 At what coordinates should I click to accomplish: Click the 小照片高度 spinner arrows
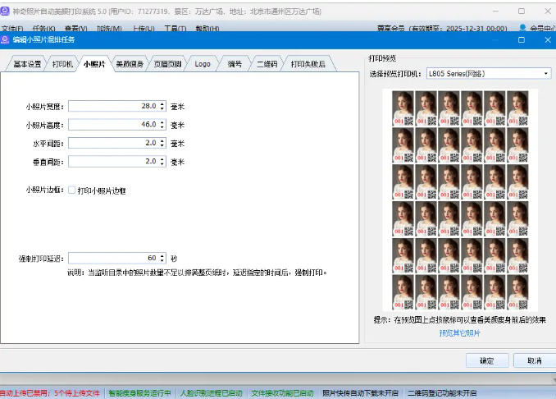click(162, 125)
